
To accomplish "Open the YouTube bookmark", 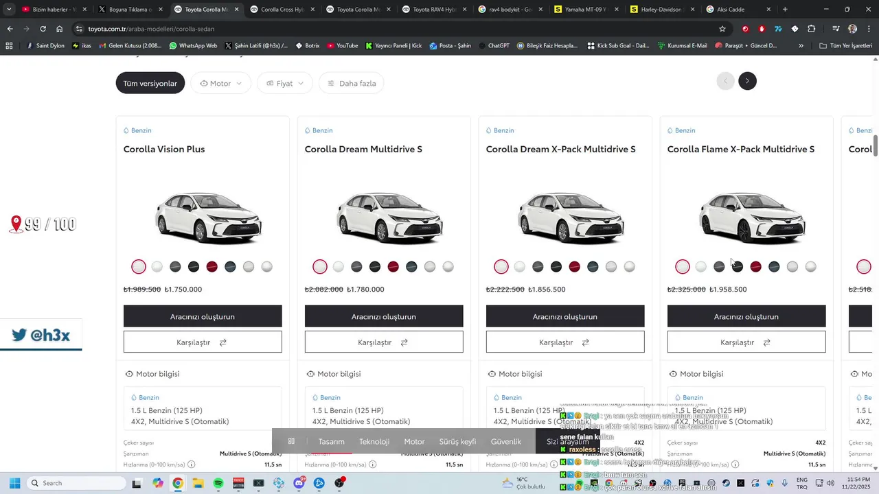I will pos(342,45).
